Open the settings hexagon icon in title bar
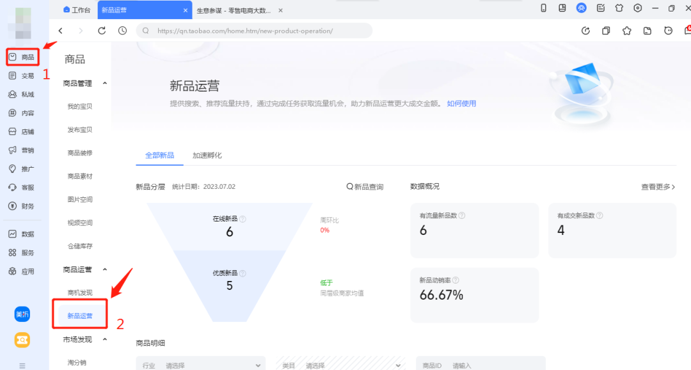Screen dimensions: 691x370 coord(638,8)
